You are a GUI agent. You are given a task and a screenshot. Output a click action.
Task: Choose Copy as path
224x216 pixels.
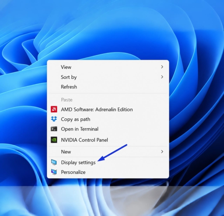coord(108,119)
